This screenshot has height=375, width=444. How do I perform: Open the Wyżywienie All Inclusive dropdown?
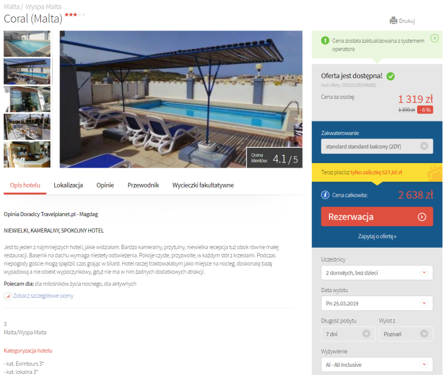[x=377, y=364]
